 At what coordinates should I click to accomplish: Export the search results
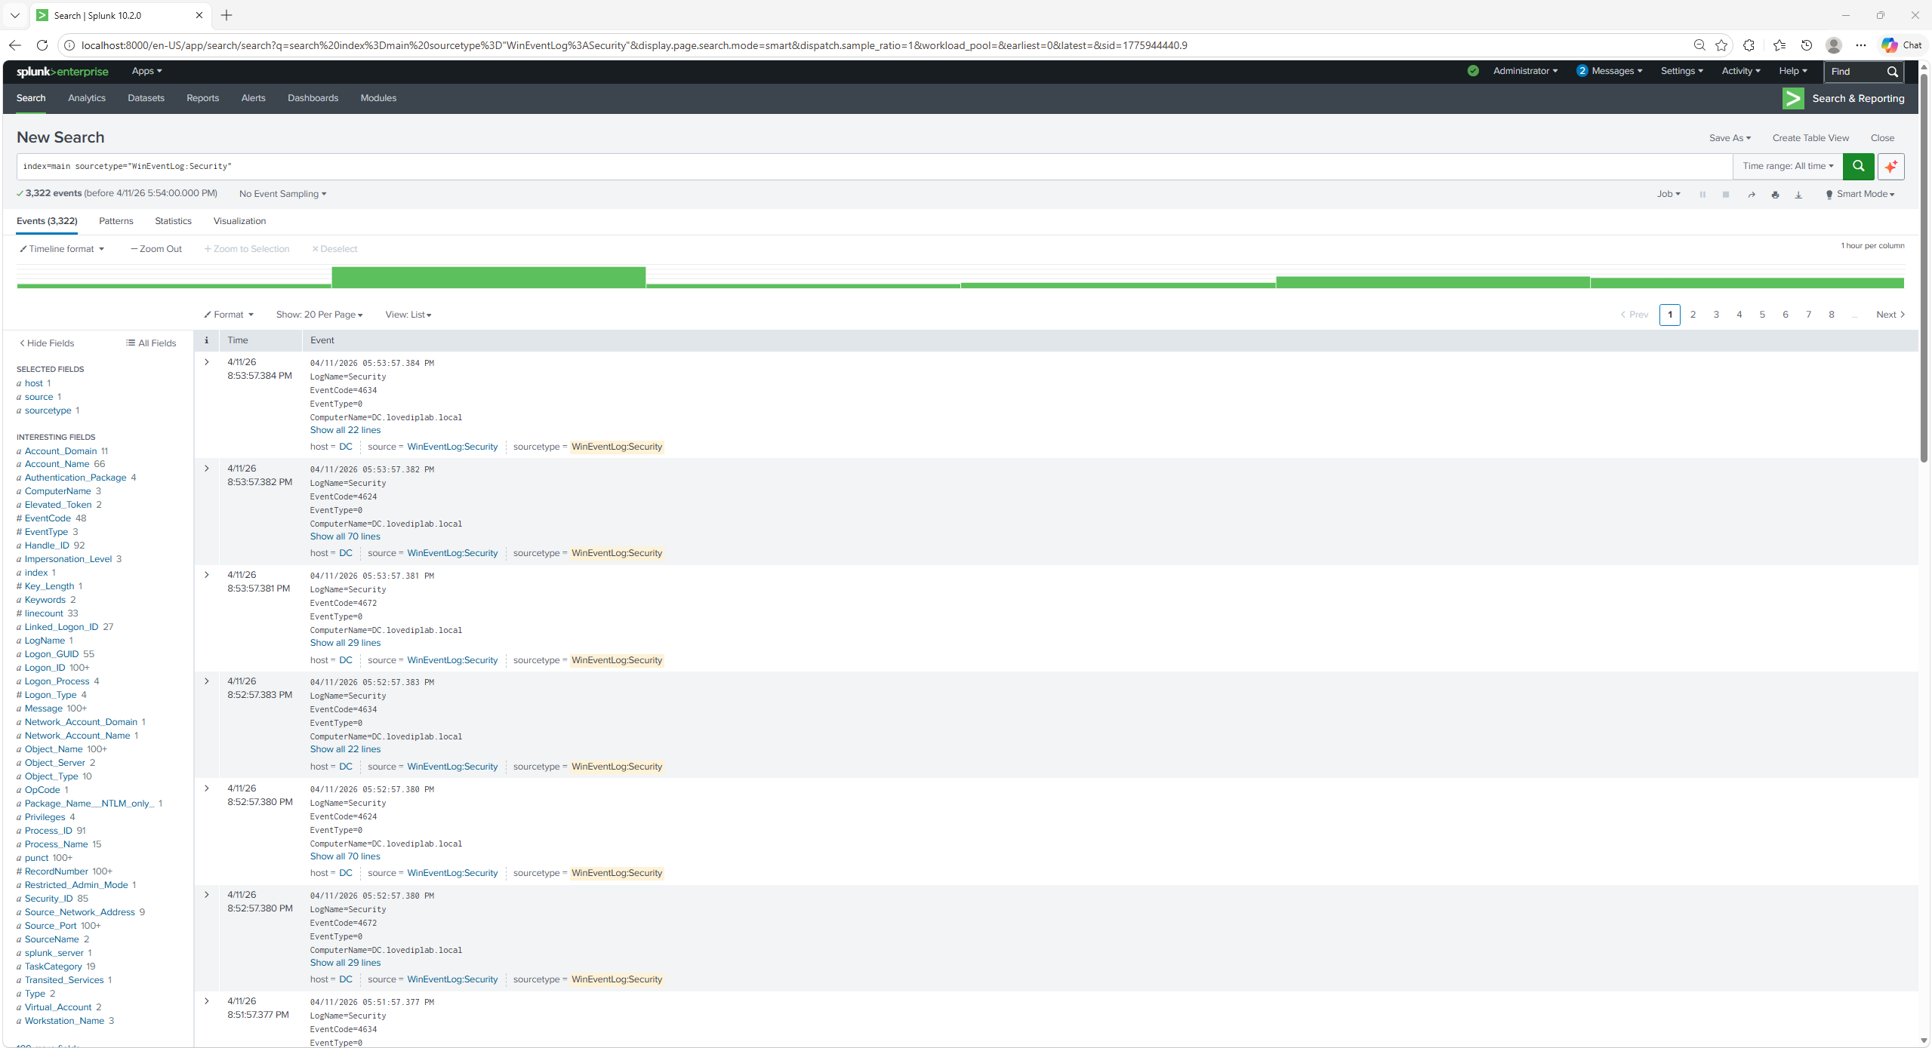pos(1798,194)
